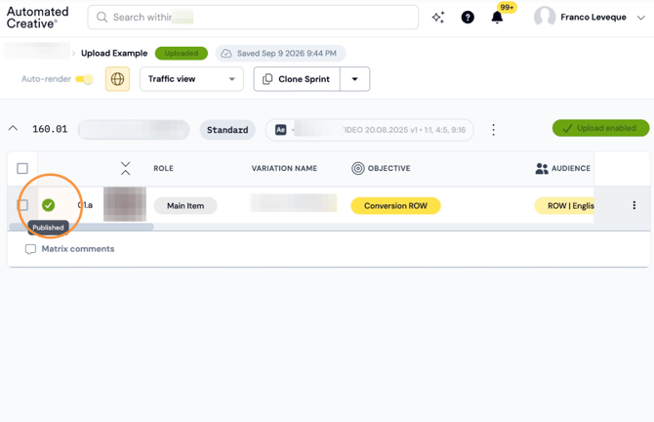Click the ROW | English audience tag
This screenshot has width=654, height=422.
pyautogui.click(x=564, y=206)
